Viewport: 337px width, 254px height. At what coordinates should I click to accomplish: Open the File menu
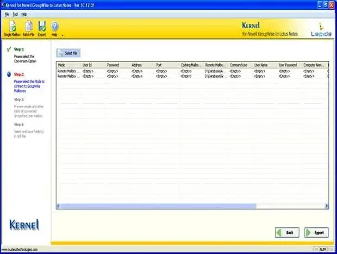[x=7, y=14]
